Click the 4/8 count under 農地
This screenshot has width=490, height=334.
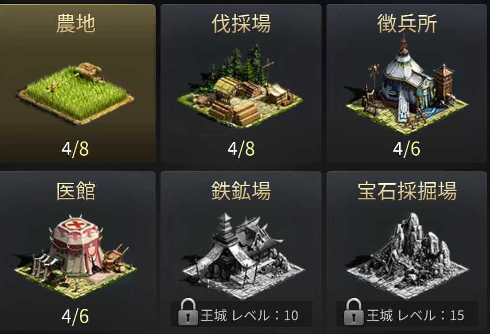tap(75, 149)
